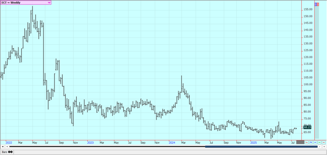Click the 155.00 price axis label
The image size is (327, 155).
(308, 10)
